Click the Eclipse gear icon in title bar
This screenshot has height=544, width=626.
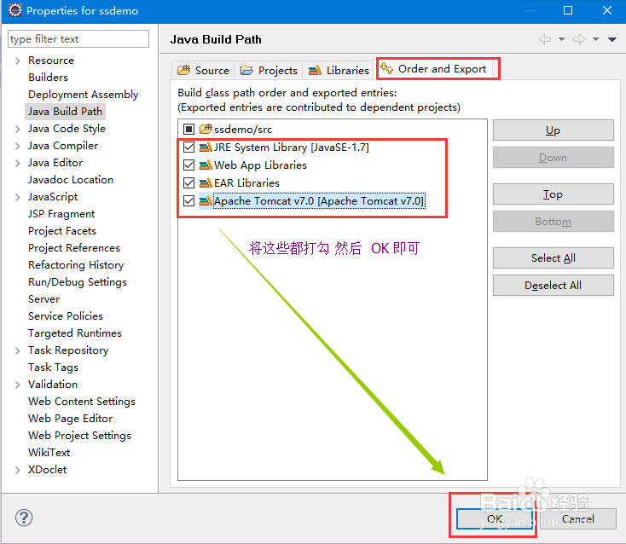(15, 10)
